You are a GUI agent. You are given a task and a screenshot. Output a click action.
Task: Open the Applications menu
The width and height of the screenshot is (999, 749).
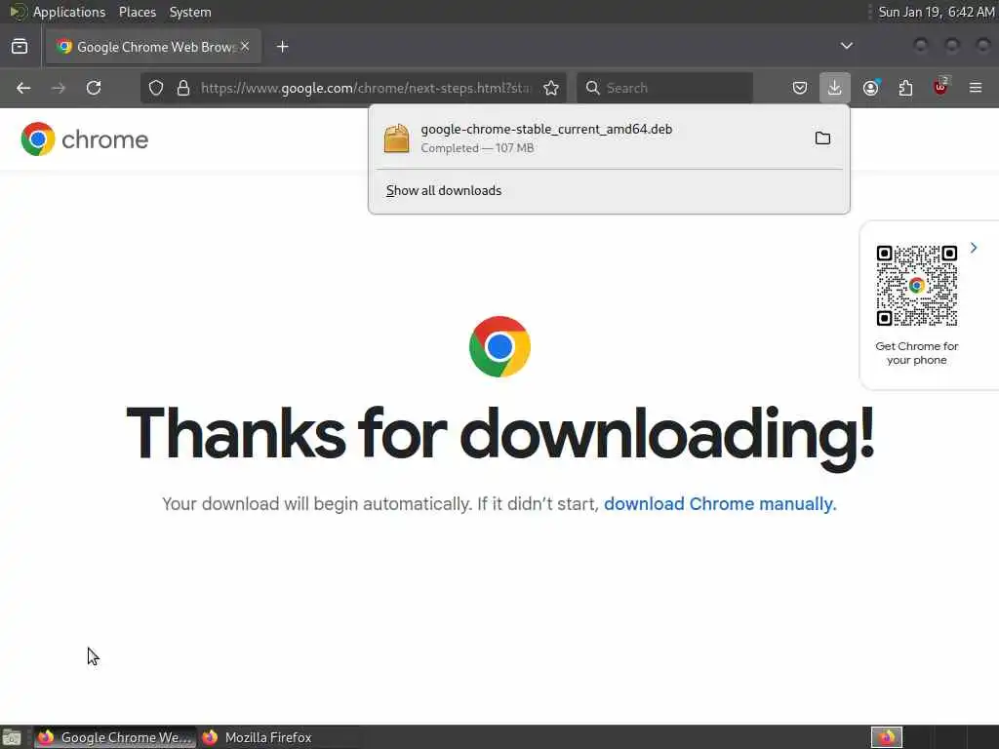[x=69, y=12]
